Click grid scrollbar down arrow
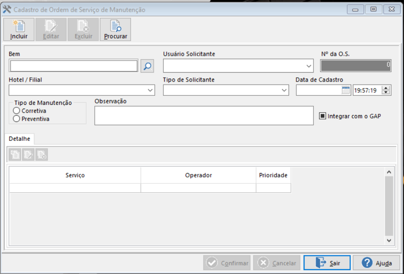 [x=389, y=241]
